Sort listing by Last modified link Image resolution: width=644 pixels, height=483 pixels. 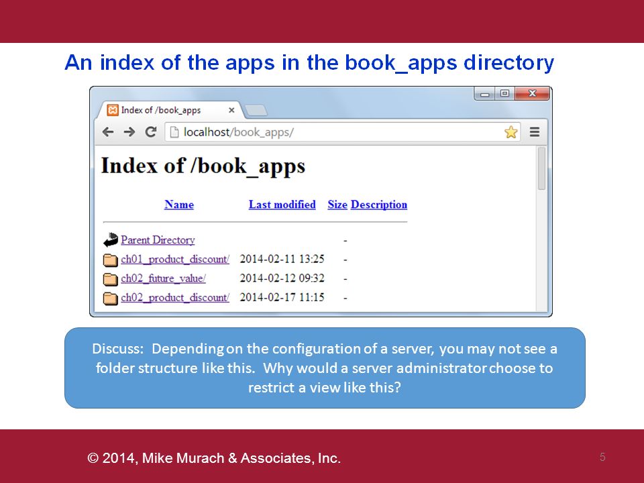pyautogui.click(x=282, y=205)
